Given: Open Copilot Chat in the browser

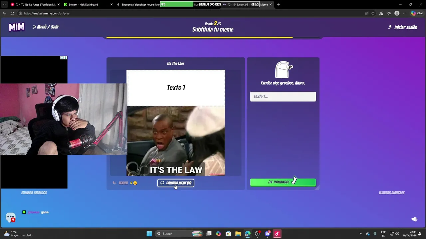Looking at the screenshot, I should (417, 13).
